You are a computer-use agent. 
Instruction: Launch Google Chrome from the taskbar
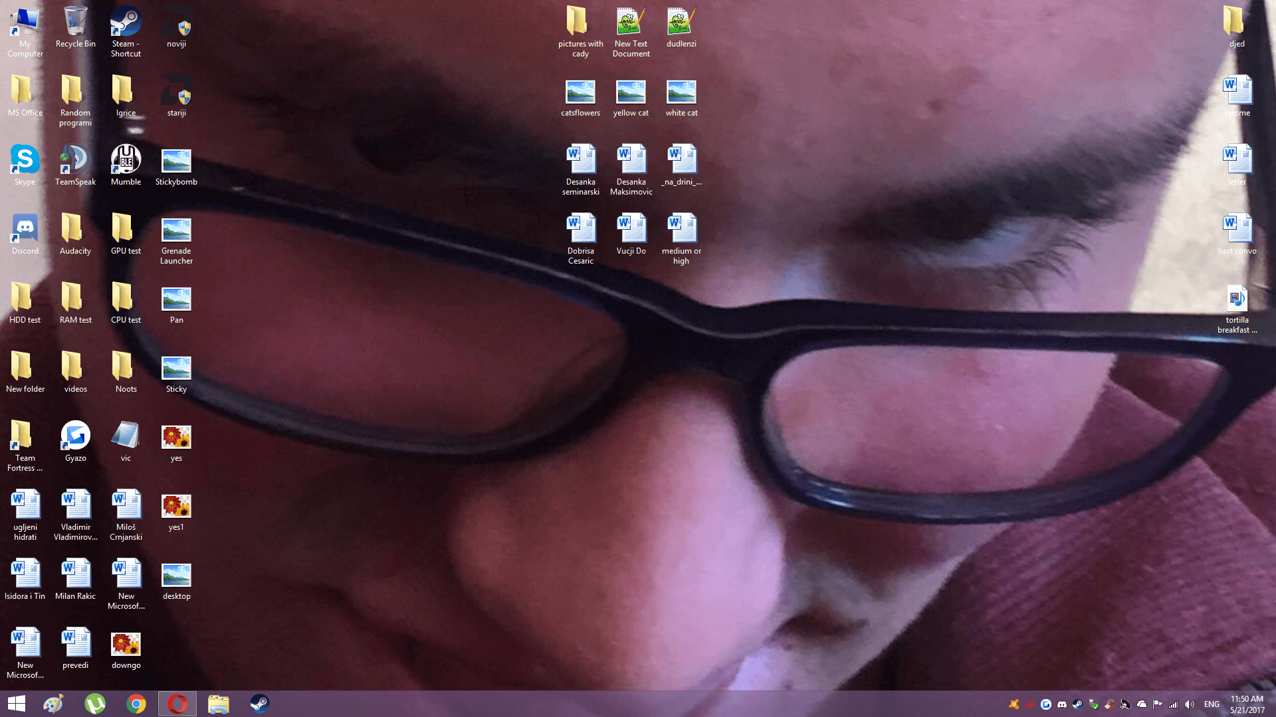pyautogui.click(x=136, y=704)
